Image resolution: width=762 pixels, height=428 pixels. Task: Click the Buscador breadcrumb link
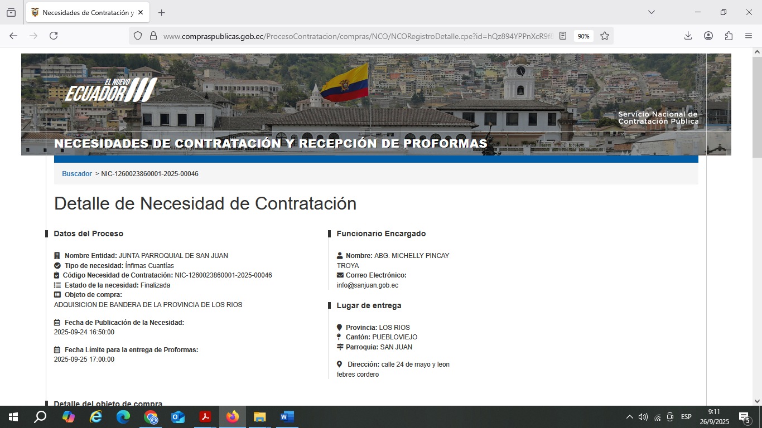(x=77, y=174)
